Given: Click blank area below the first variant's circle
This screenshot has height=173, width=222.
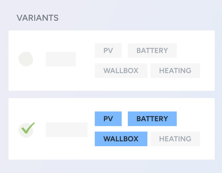Looking at the screenshot, I should coord(26,80).
